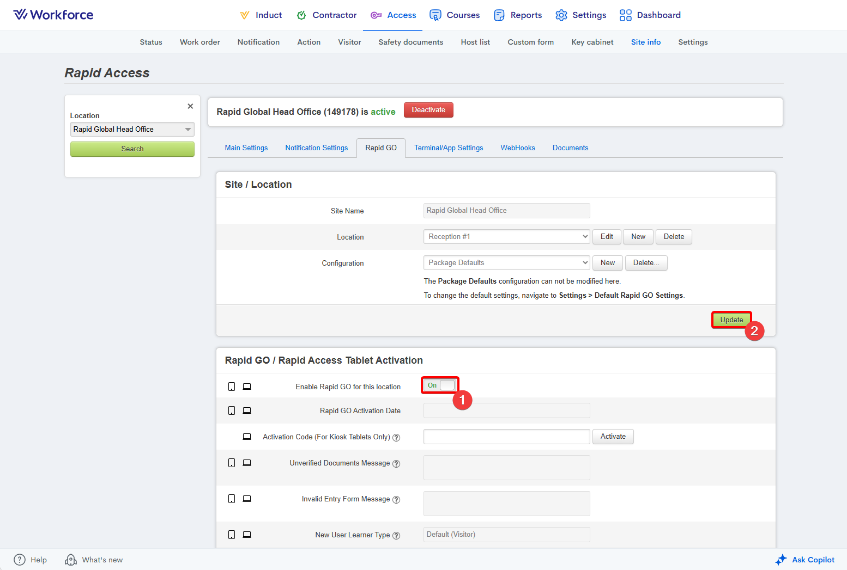Viewport: 847px width, 570px height.
Task: Open Key cabinet sub-menu item
Action: click(592, 42)
